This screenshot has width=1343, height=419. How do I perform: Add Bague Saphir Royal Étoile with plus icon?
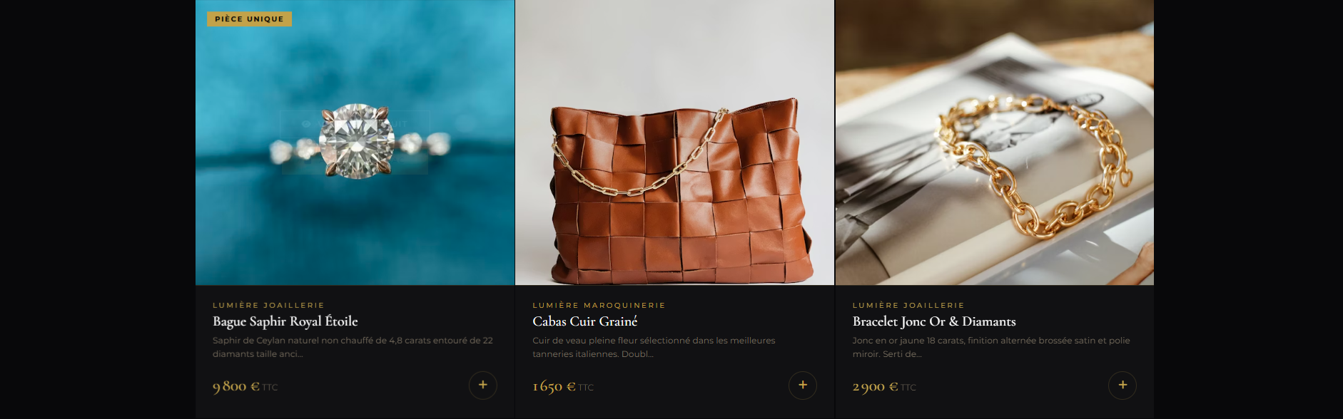pos(483,386)
